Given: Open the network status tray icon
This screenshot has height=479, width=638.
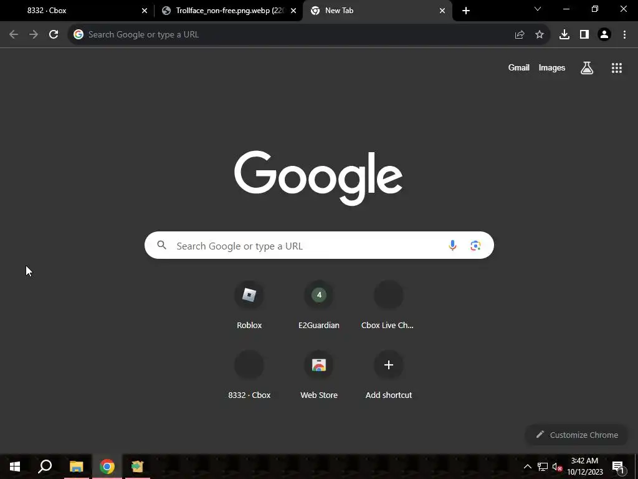Looking at the screenshot, I should (543, 467).
